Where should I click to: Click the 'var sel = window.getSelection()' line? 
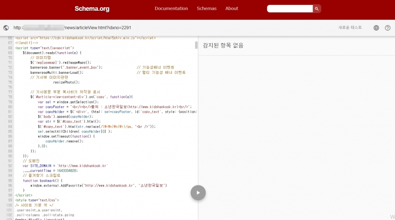pyautogui.click(x=68, y=102)
